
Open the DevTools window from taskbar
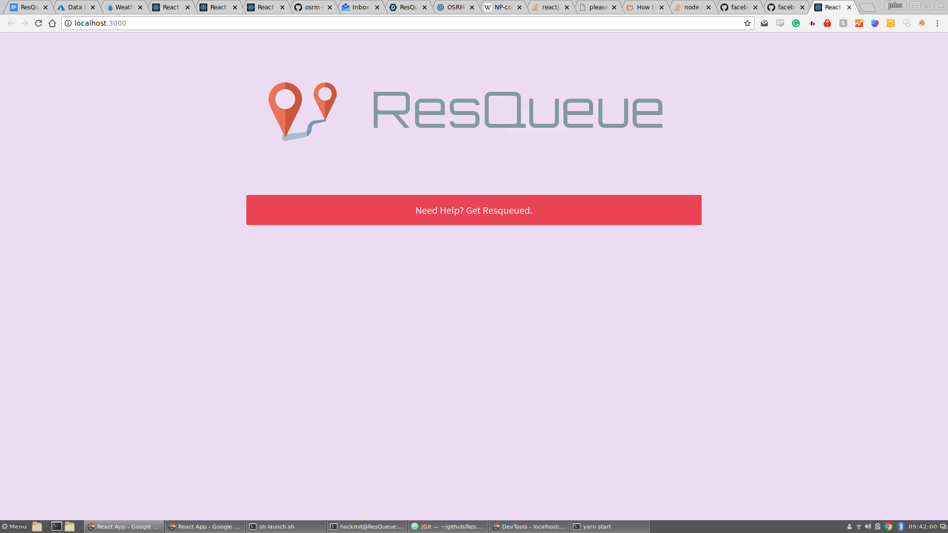pyautogui.click(x=528, y=527)
